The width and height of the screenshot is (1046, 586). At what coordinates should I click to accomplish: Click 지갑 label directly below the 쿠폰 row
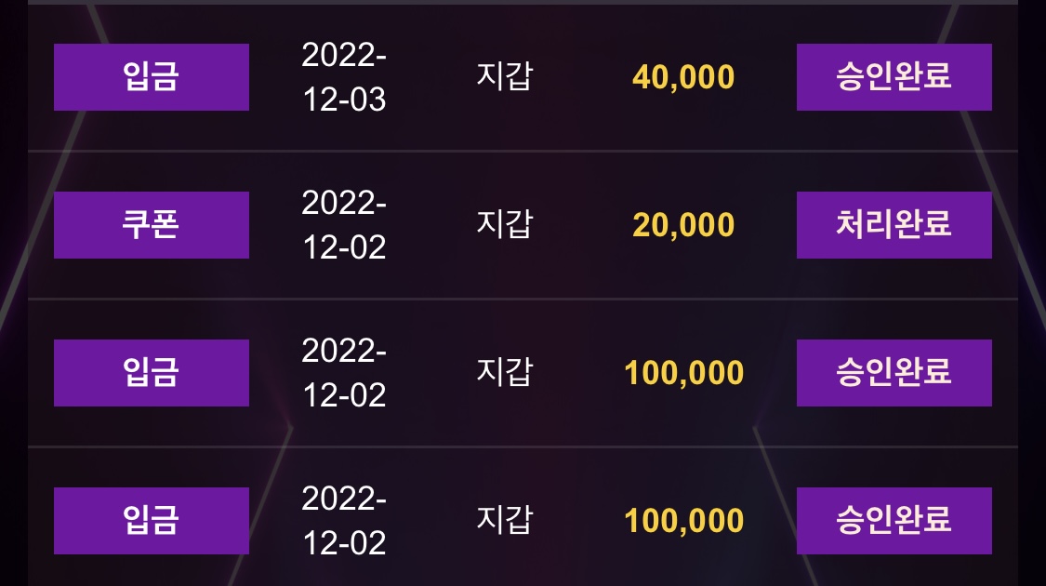[x=504, y=372]
